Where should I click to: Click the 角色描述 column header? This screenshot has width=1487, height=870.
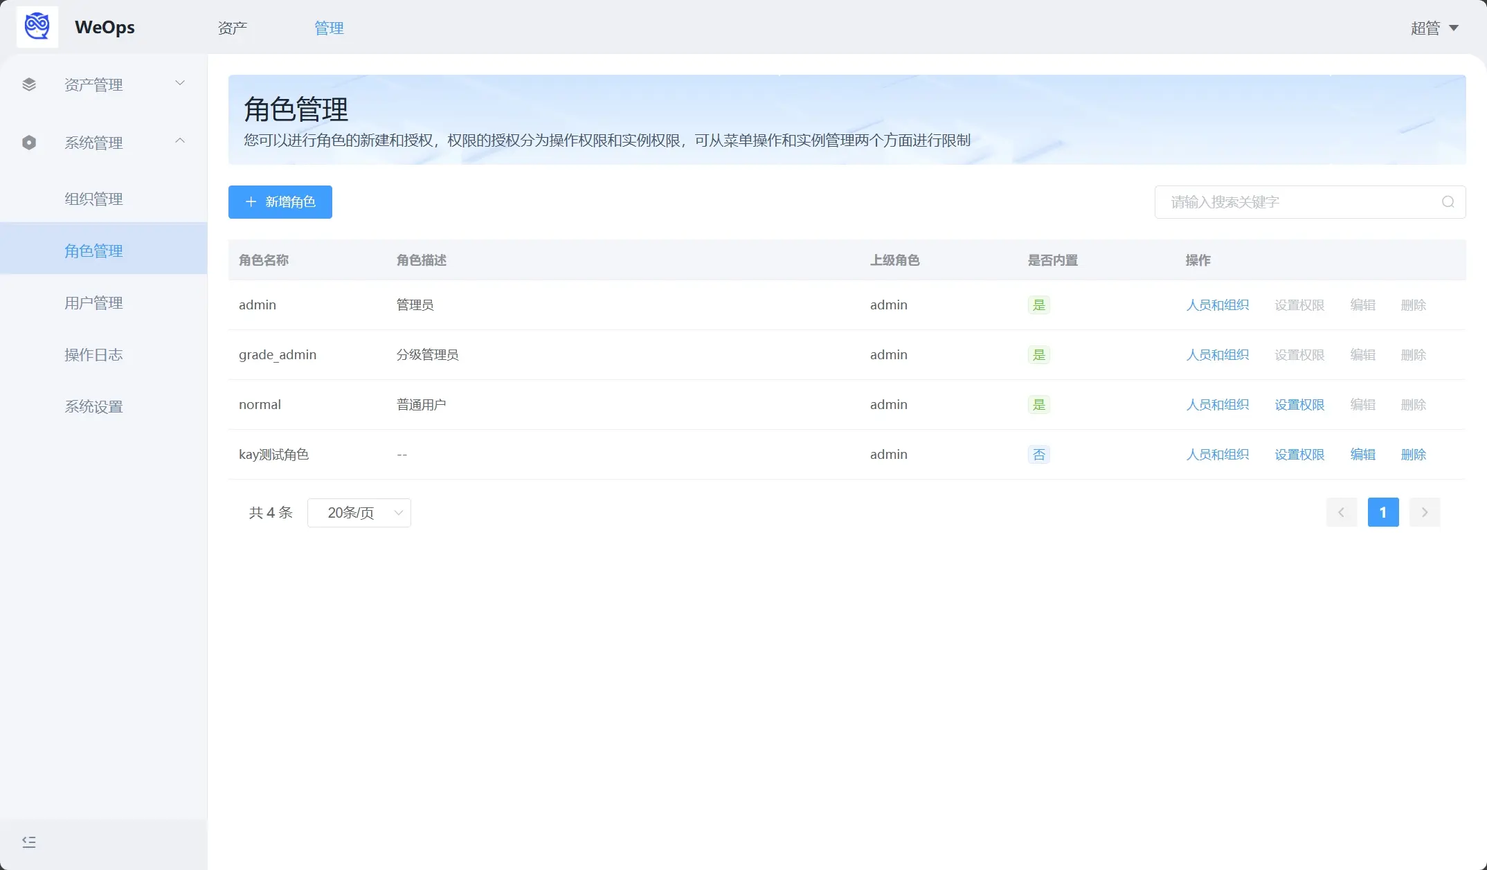coord(422,260)
